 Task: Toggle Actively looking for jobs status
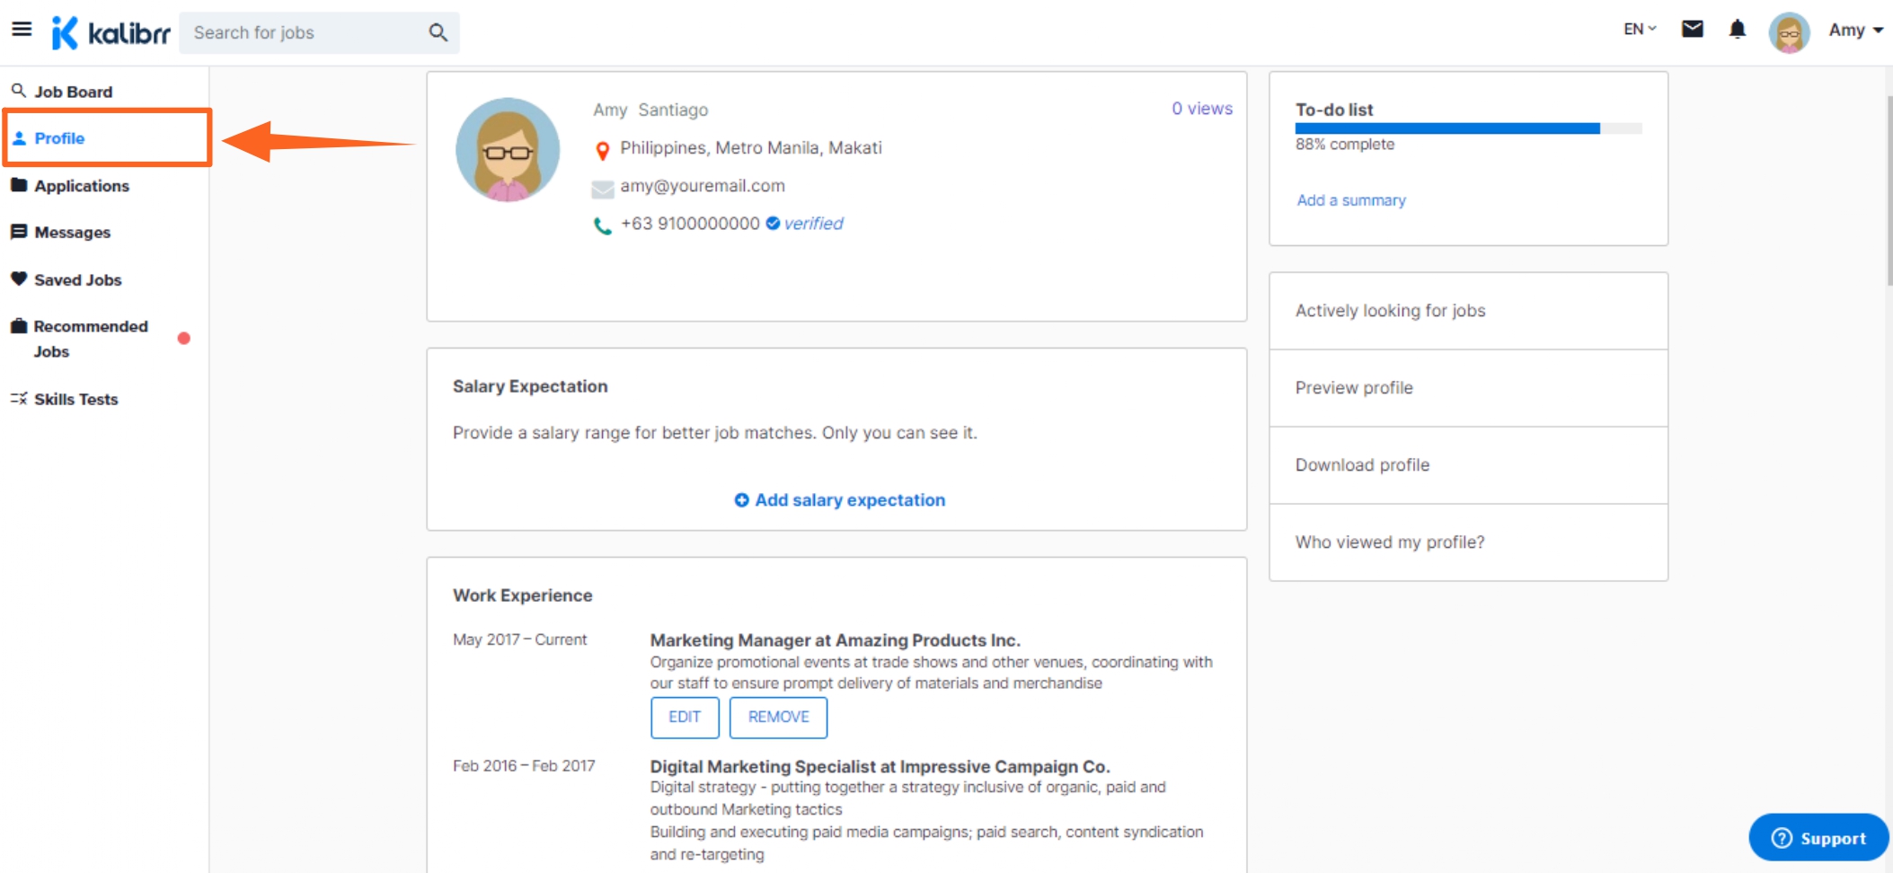[x=1390, y=311]
